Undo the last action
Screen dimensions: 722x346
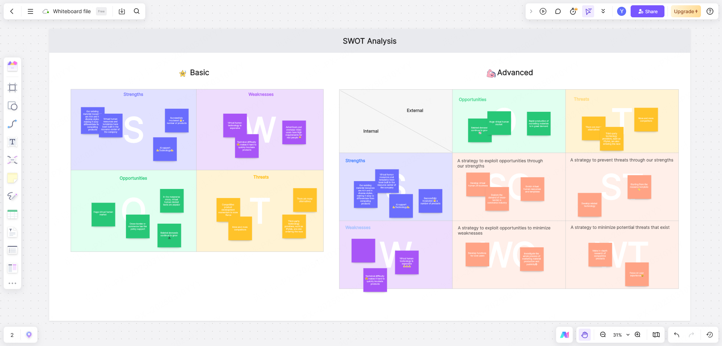pos(676,335)
